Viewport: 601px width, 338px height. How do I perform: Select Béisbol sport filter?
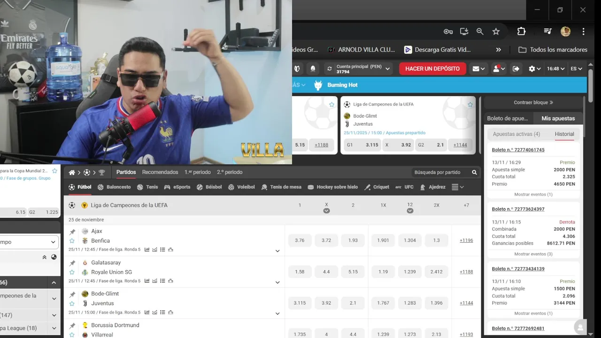click(209, 187)
